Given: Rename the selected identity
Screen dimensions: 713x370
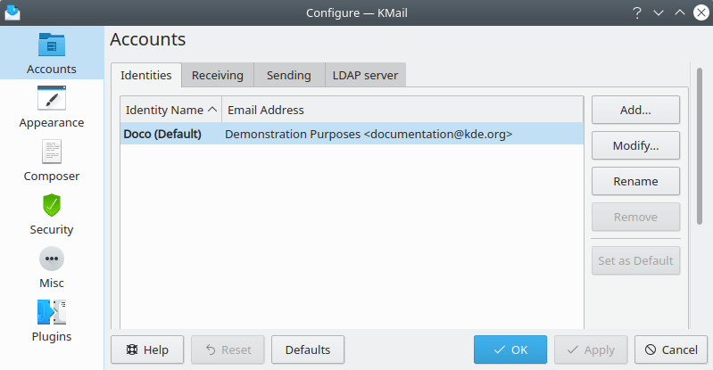Looking at the screenshot, I should pyautogui.click(x=635, y=181).
